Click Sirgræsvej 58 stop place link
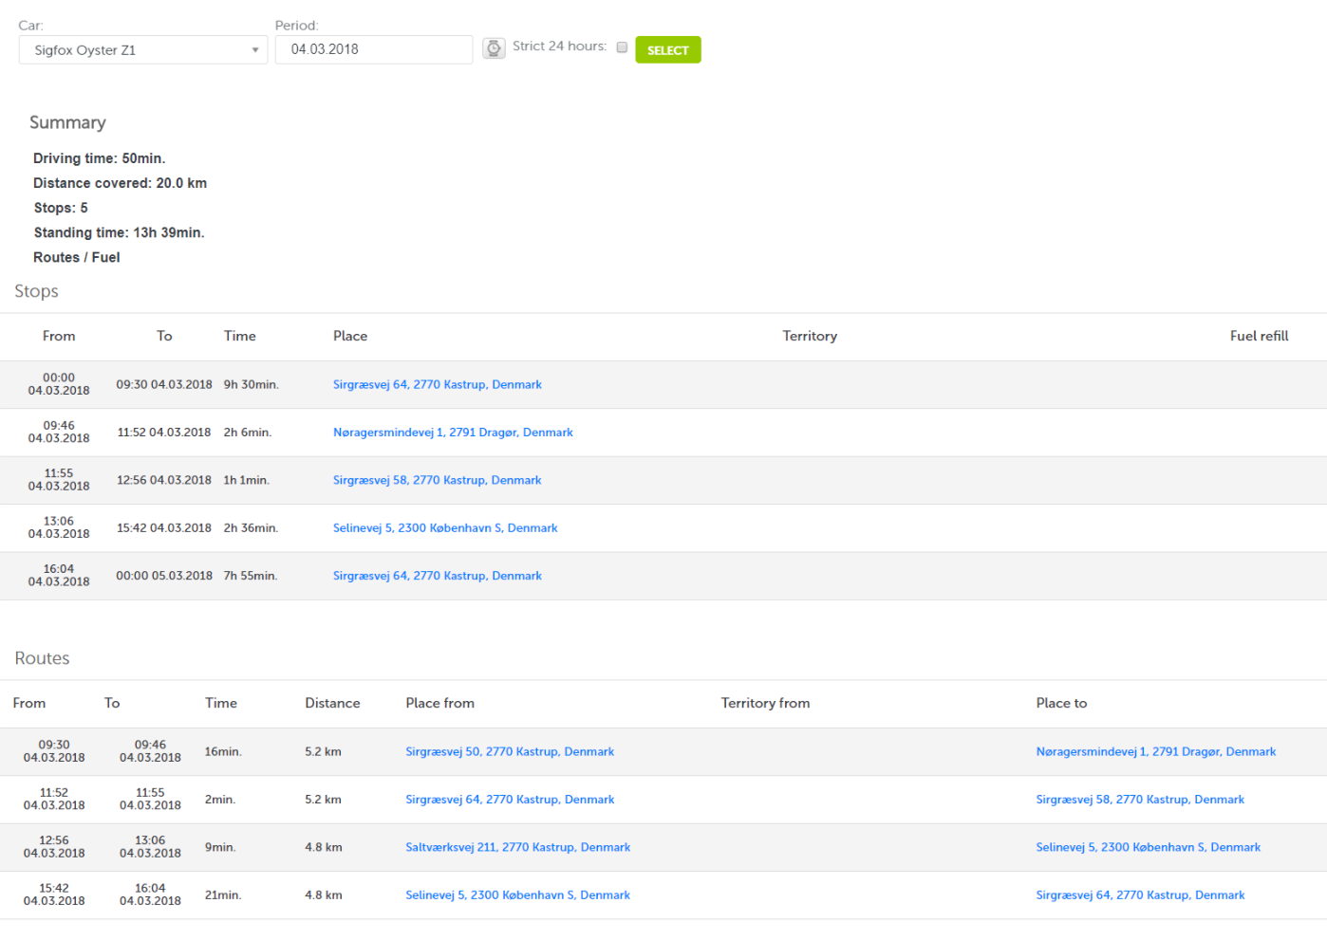Viewport: 1327px width, 940px height. point(437,481)
